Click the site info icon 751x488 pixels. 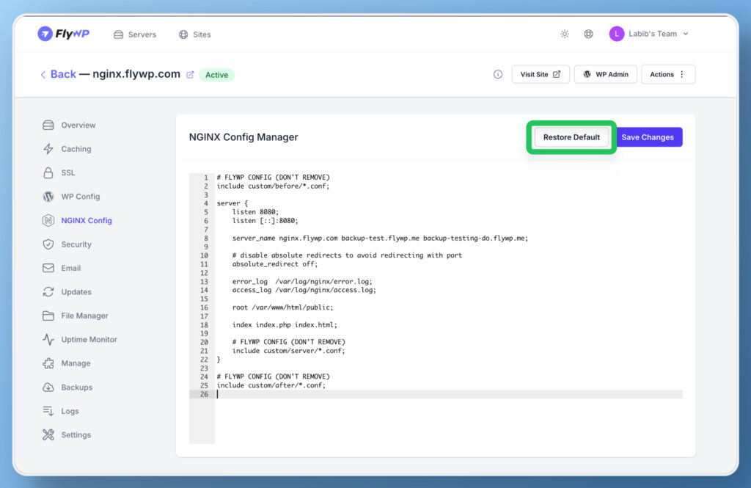498,74
